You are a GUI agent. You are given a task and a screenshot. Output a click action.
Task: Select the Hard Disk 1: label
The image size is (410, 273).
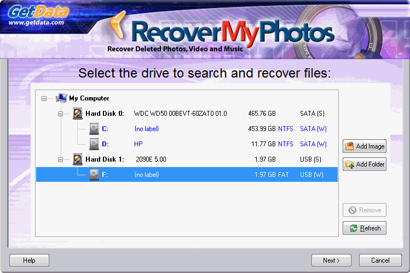105,159
